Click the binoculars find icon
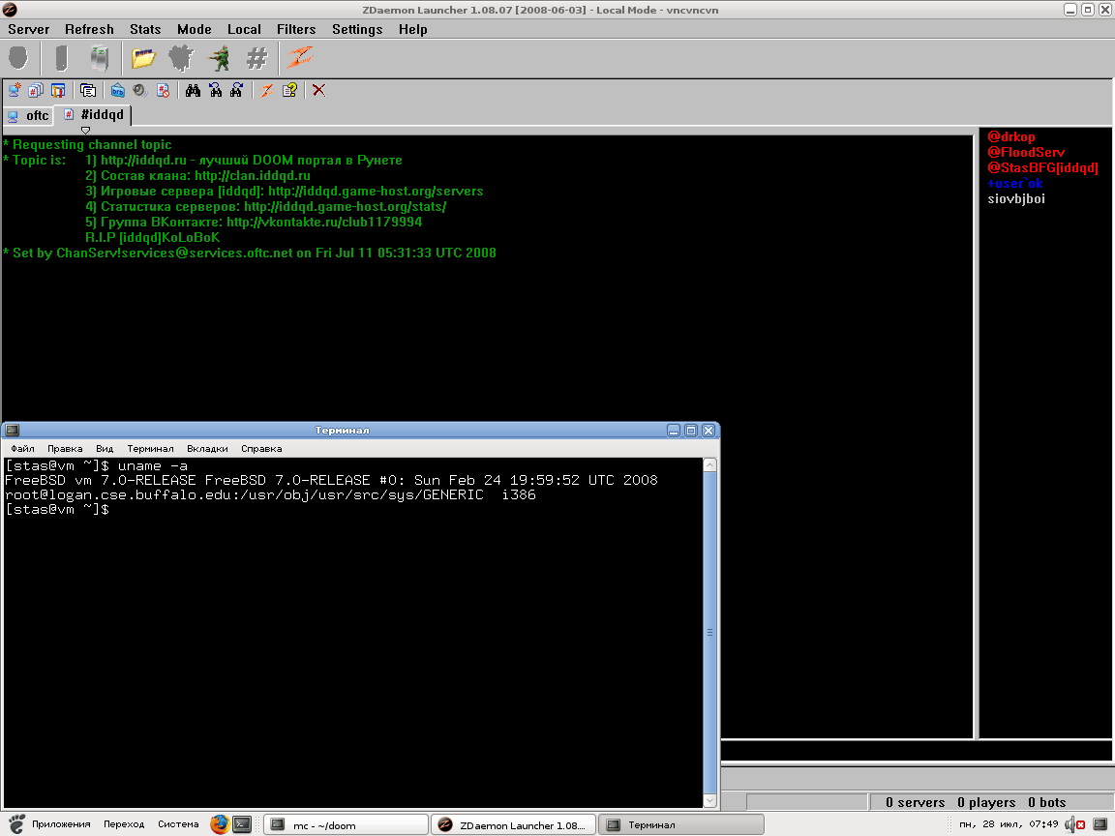The width and height of the screenshot is (1115, 836). click(x=193, y=90)
